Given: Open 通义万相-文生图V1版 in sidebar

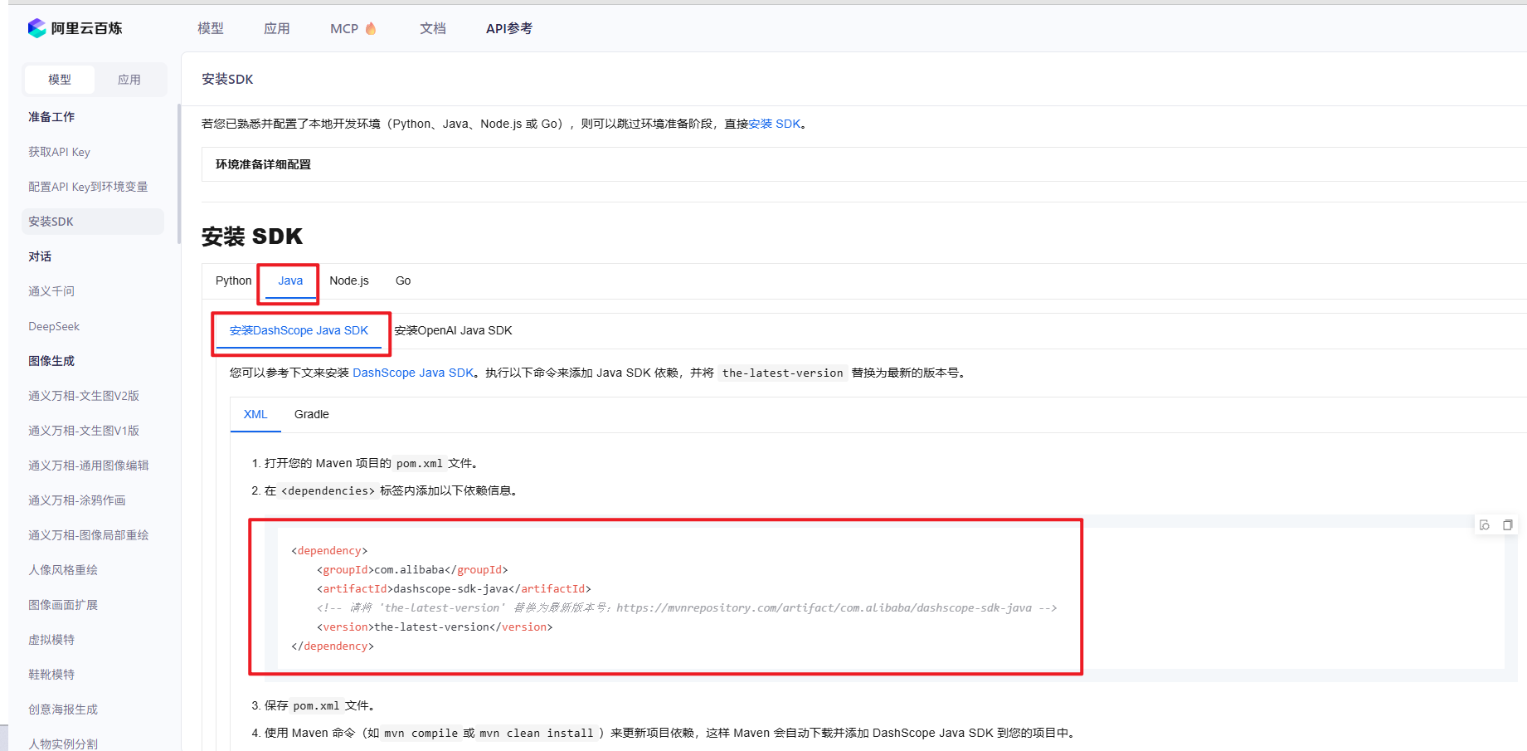Looking at the screenshot, I should click(x=84, y=431).
